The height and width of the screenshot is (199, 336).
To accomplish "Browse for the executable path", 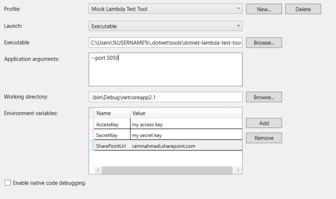I will (264, 43).
